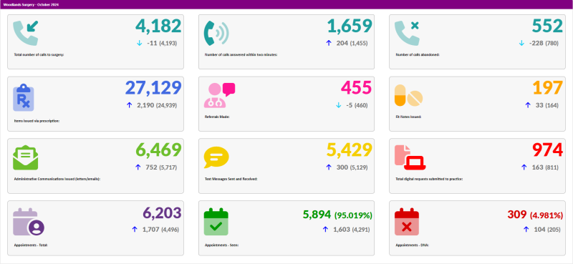Click the orange pills Fit Notes icon

pos(408,95)
